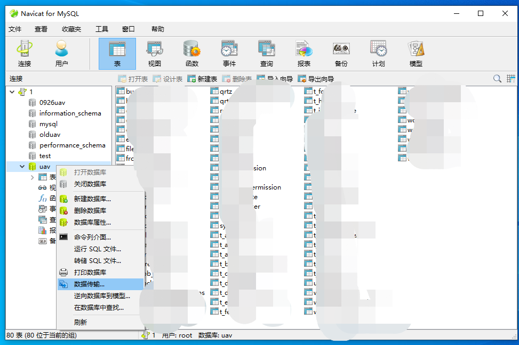The image size is (519, 345).
Task: Open the 备份 (Backup) toolbar icon
Action: 341,54
